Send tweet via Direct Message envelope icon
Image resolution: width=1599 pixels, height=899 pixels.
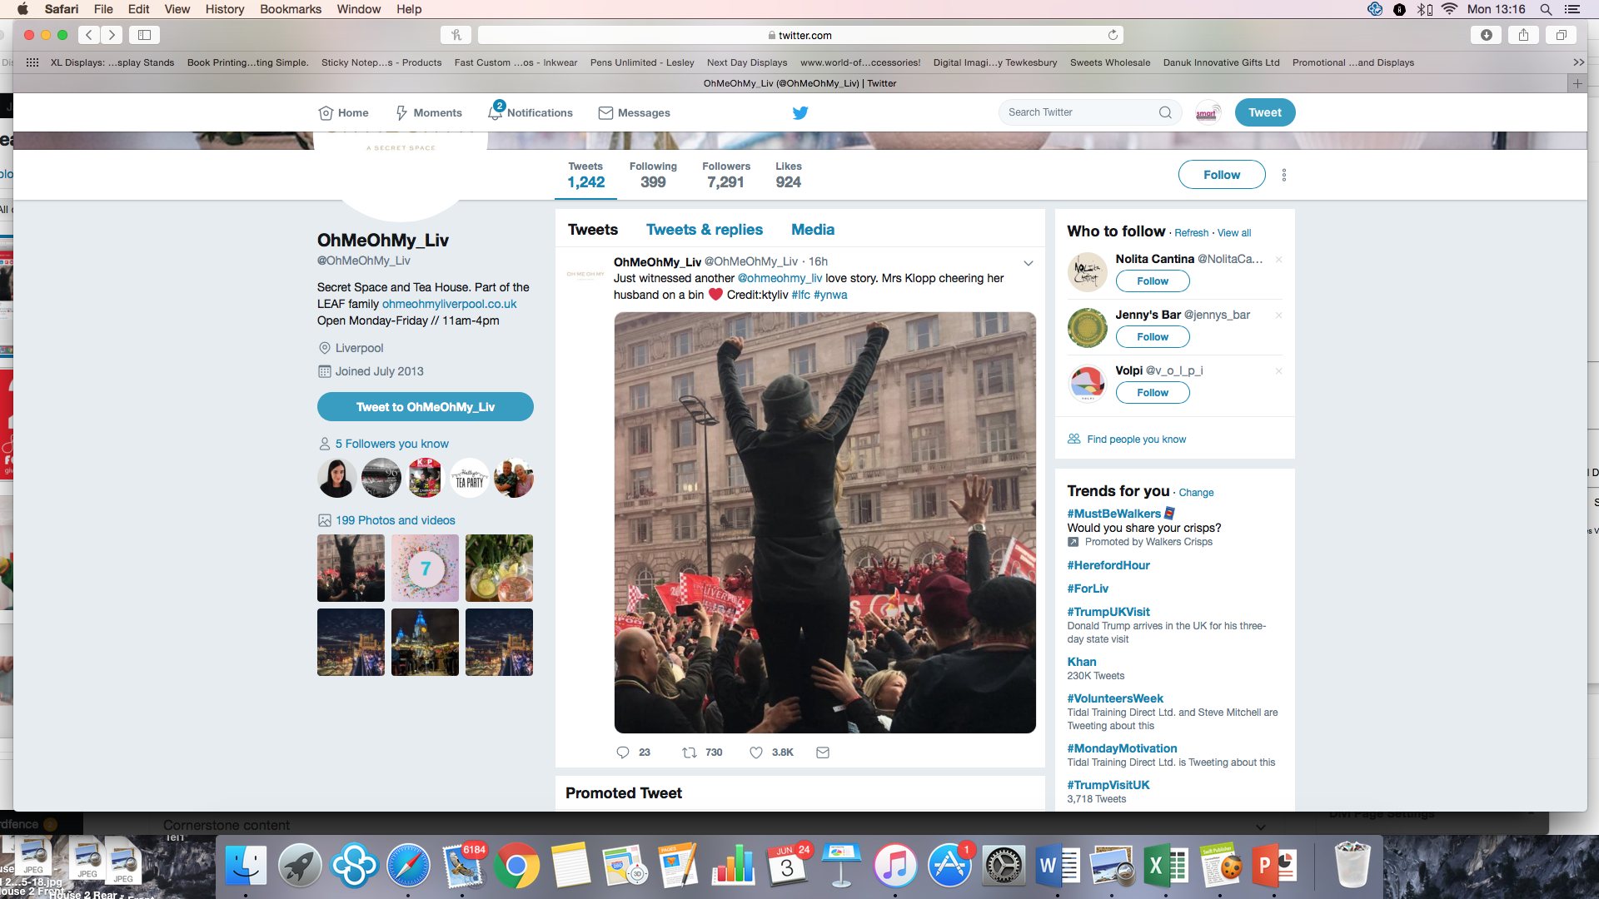(x=823, y=752)
